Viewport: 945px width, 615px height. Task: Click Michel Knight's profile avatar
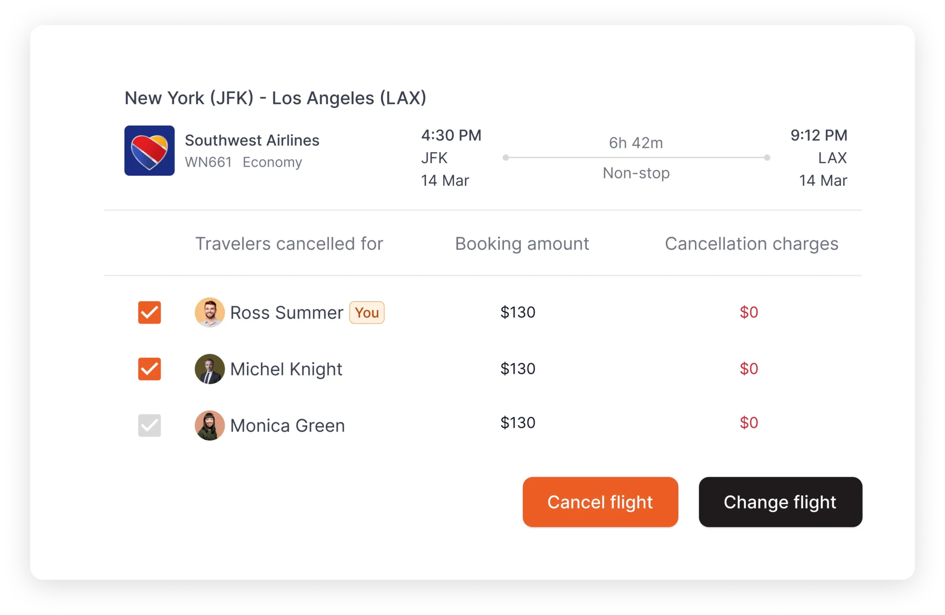tap(209, 369)
